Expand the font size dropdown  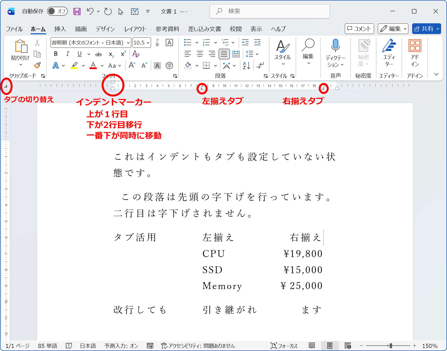coord(148,43)
